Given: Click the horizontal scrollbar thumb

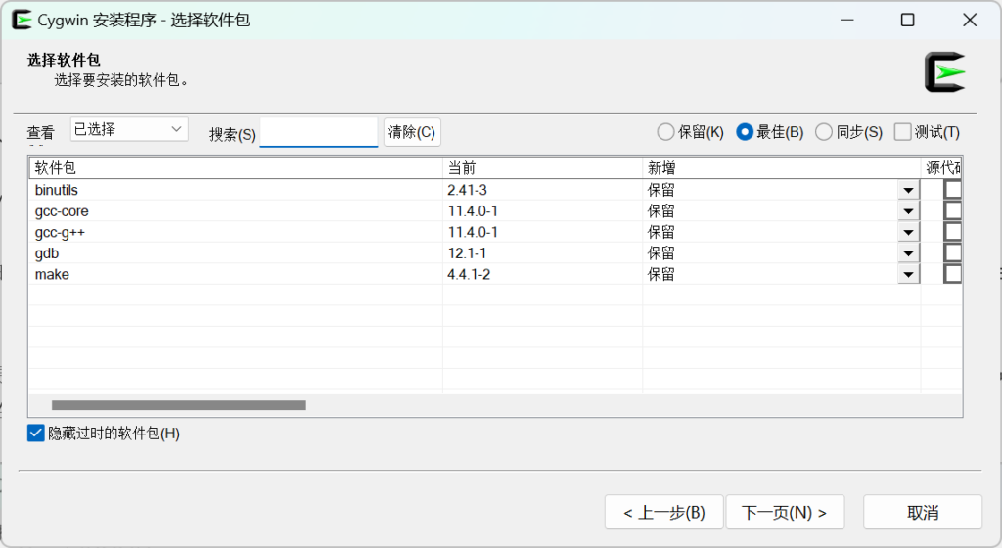Looking at the screenshot, I should pos(179,405).
